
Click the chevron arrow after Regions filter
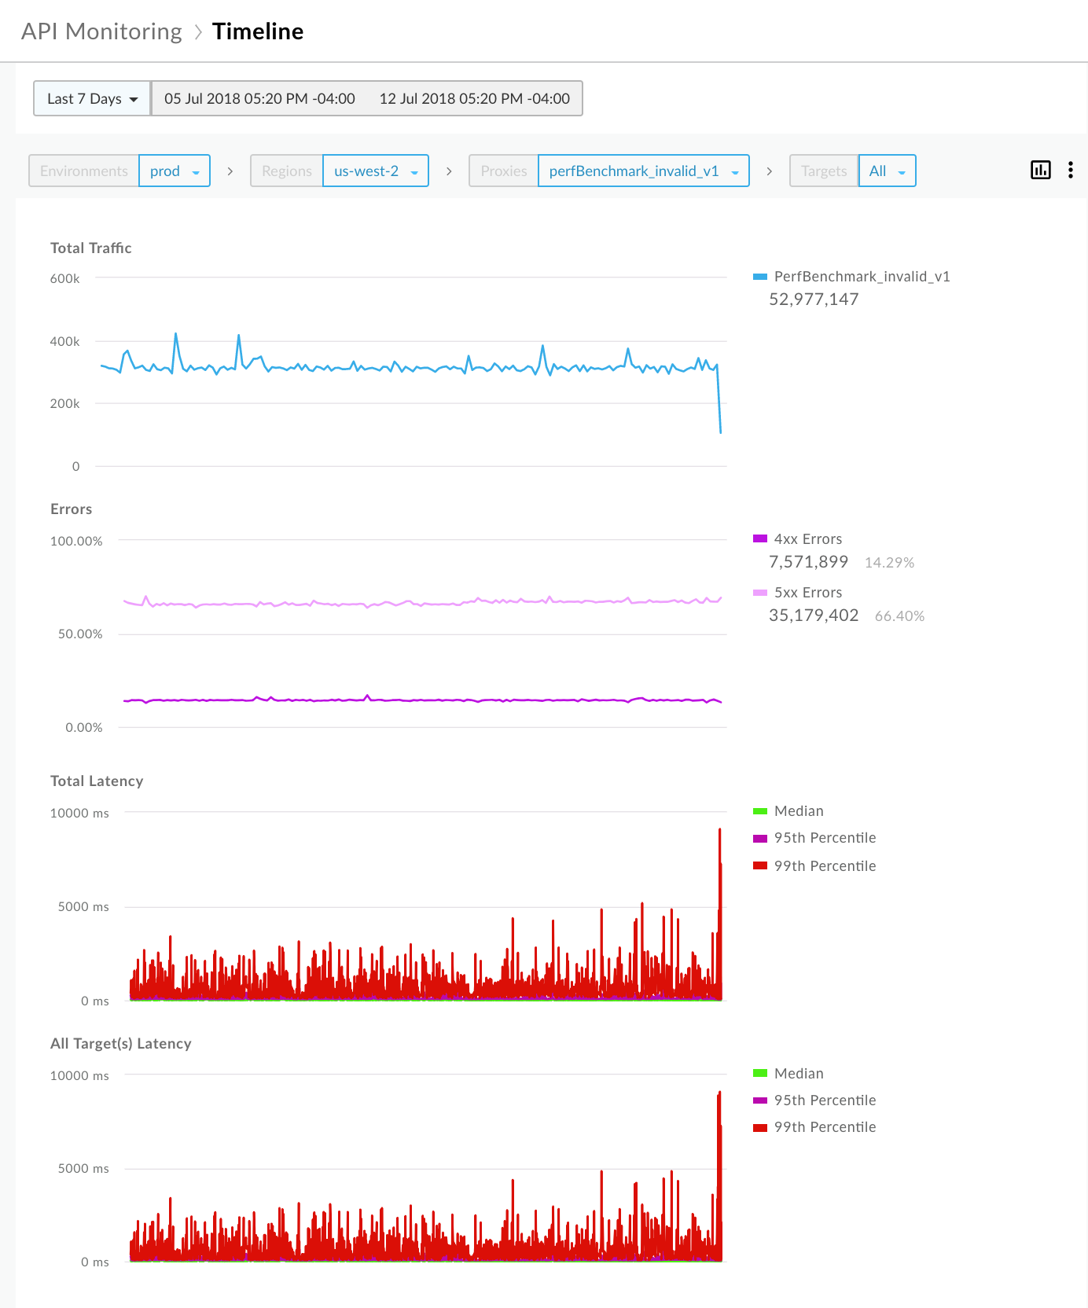coord(449,171)
